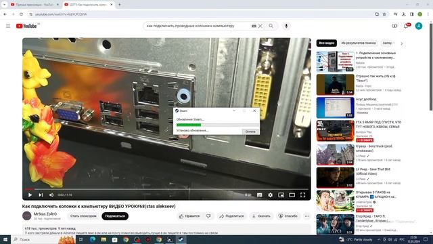Play the video

click(30, 195)
